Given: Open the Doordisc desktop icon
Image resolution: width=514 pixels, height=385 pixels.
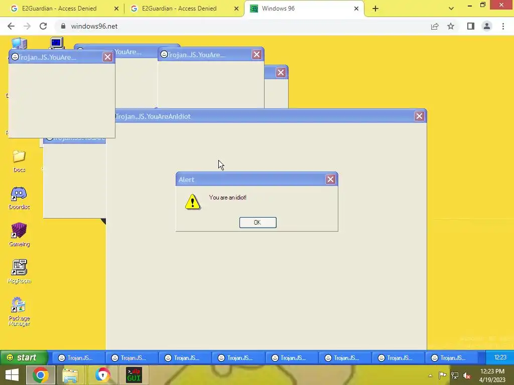Looking at the screenshot, I should pos(19,198).
